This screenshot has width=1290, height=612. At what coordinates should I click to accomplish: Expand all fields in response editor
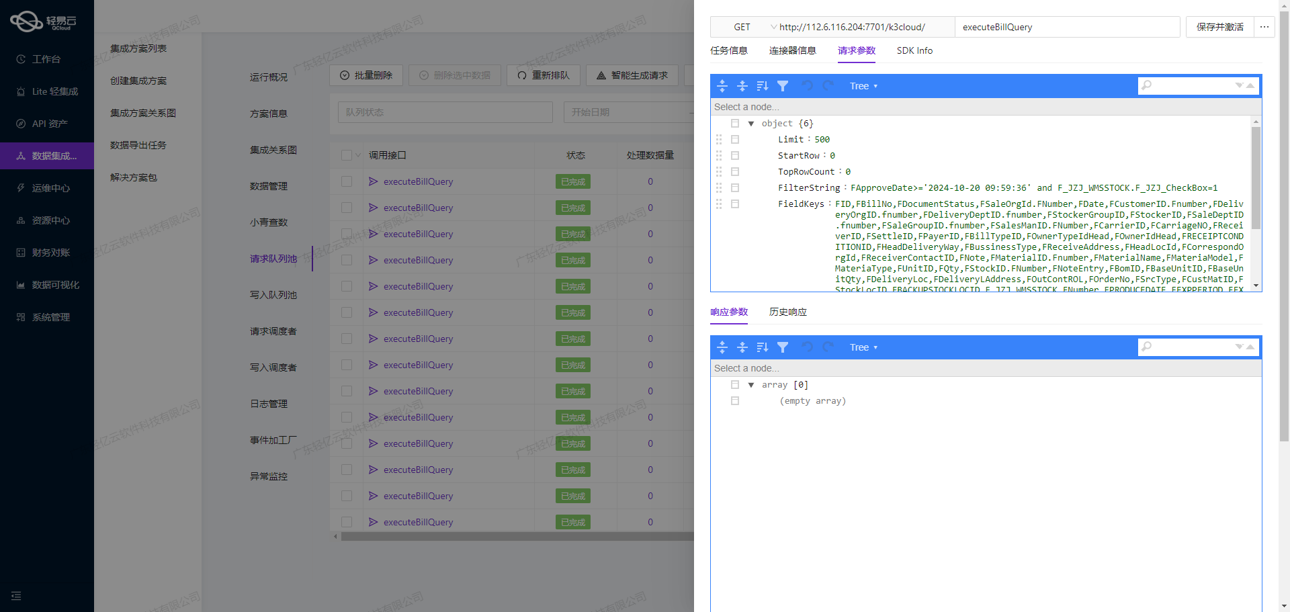722,347
